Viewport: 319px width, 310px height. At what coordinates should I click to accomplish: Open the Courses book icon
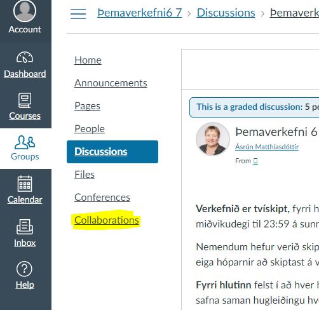point(25,100)
